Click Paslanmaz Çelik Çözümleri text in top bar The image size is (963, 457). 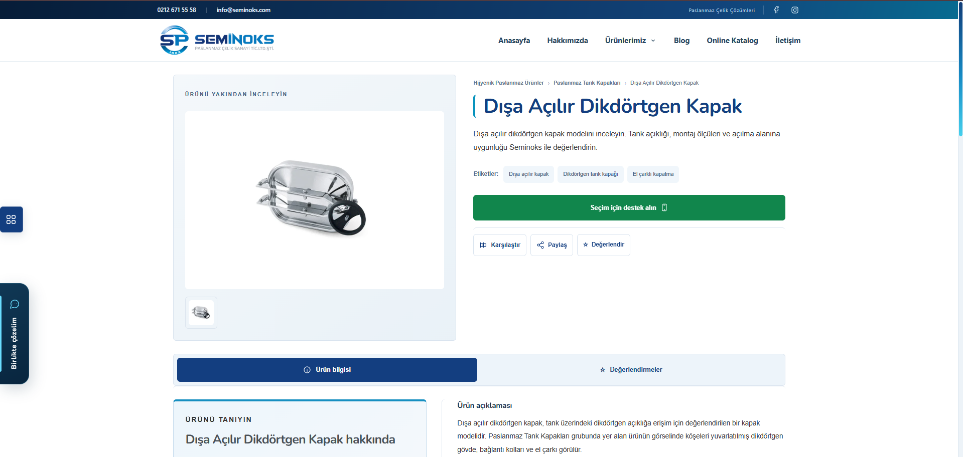[x=722, y=10]
